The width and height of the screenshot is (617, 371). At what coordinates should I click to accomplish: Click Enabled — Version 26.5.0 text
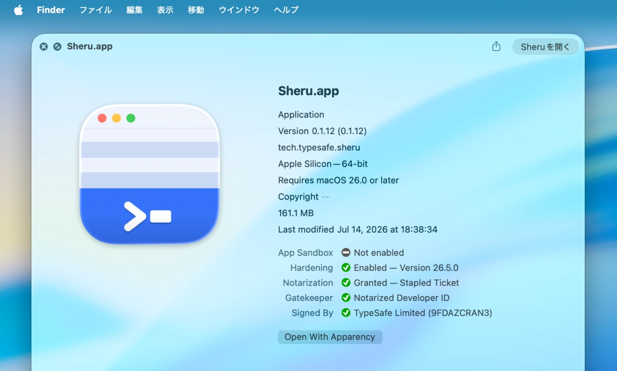406,268
